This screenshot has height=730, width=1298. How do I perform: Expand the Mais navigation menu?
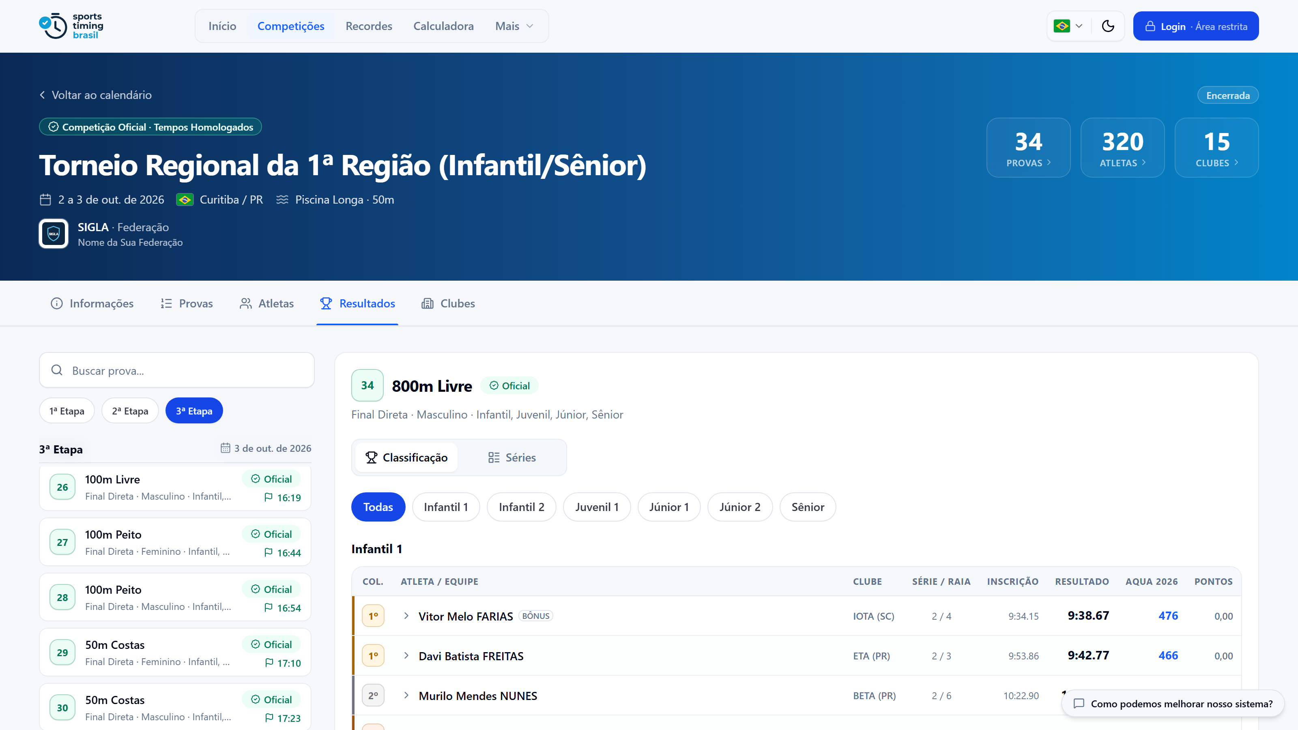click(514, 26)
